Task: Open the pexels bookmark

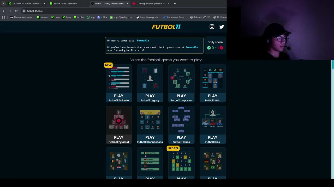Action: coord(148,17)
